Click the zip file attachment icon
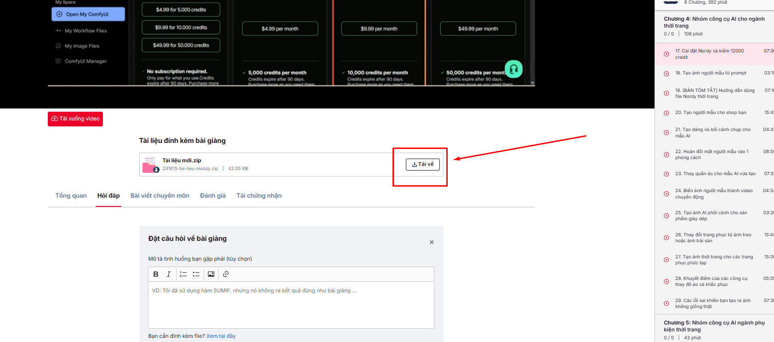Image resolution: width=774 pixels, height=342 pixels. point(150,165)
